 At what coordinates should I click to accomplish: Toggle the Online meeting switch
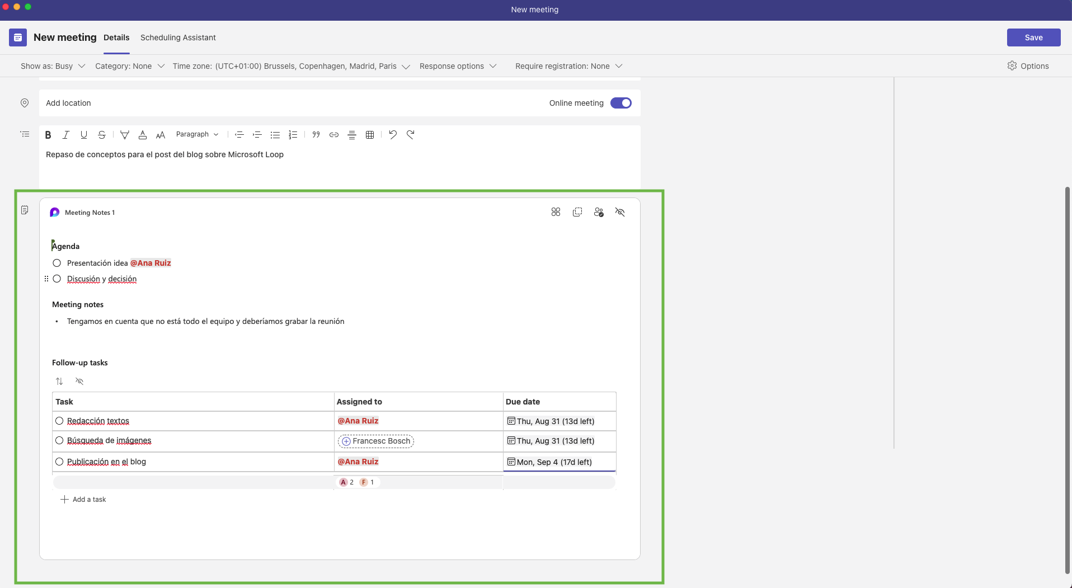[621, 103]
